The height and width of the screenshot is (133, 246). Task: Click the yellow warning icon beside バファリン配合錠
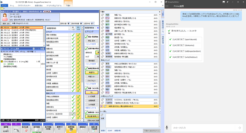click(x=2, y=61)
